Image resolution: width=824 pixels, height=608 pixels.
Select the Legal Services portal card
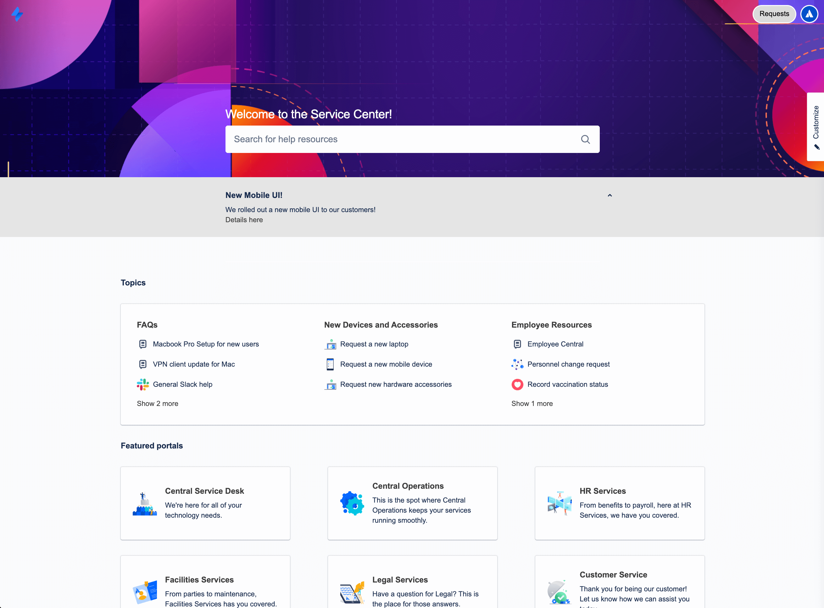412,582
